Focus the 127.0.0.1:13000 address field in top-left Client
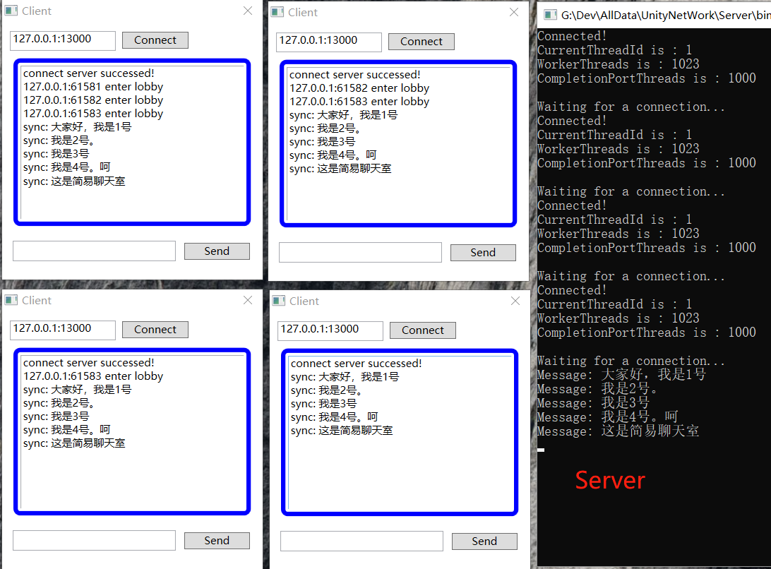Screen dimensions: 771x569 coord(62,40)
